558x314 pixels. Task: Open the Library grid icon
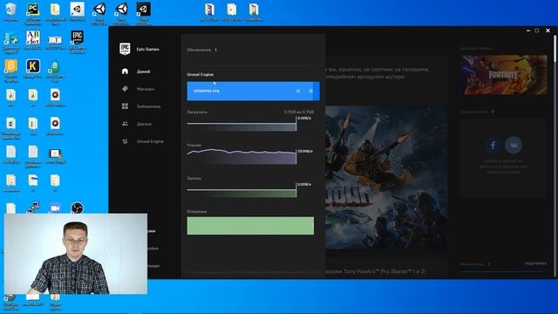pyautogui.click(x=125, y=106)
